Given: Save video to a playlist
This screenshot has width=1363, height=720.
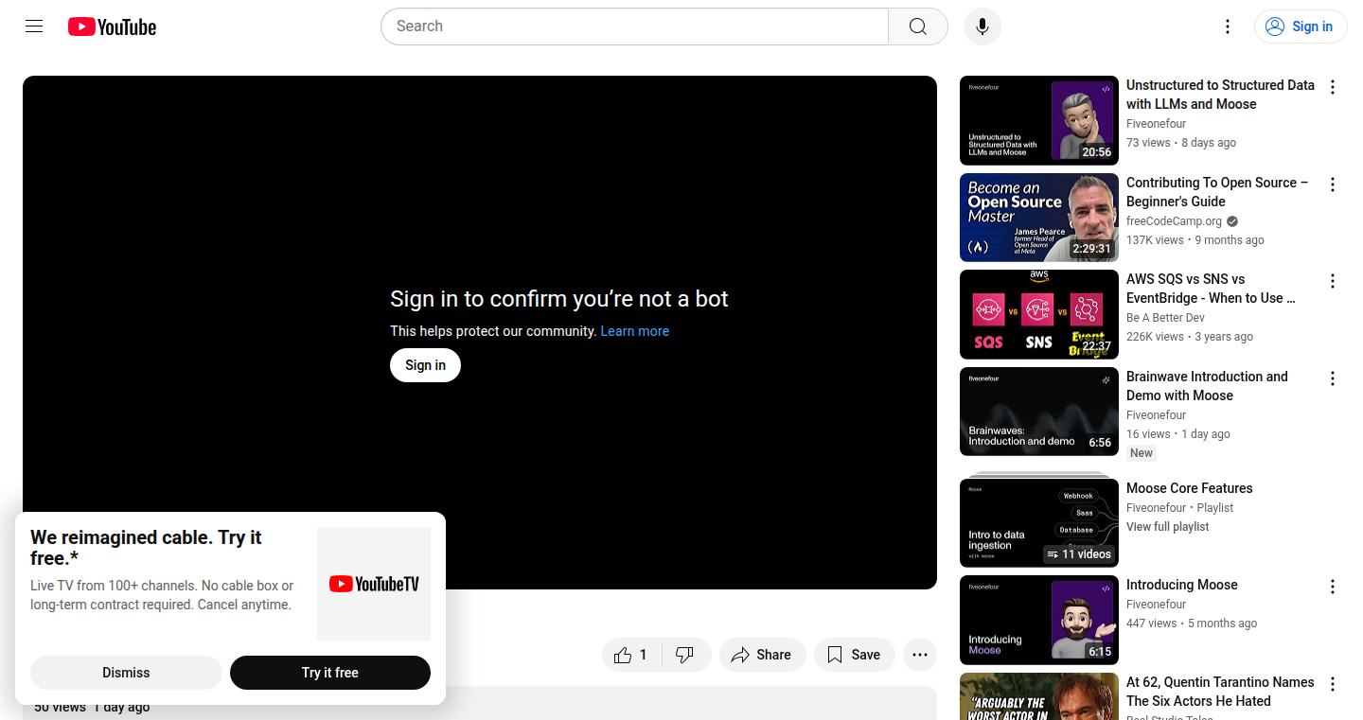Looking at the screenshot, I should [855, 655].
